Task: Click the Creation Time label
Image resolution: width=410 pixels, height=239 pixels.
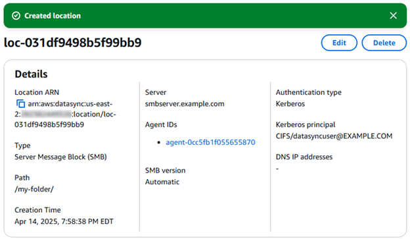Action: [x=37, y=210]
